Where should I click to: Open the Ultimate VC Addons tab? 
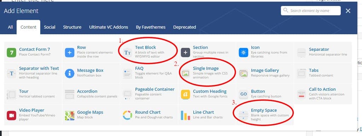tap(109, 27)
